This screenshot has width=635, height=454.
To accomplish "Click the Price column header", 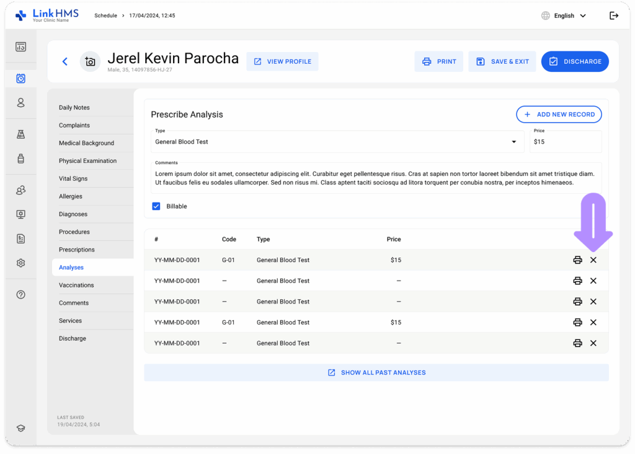I will point(394,239).
